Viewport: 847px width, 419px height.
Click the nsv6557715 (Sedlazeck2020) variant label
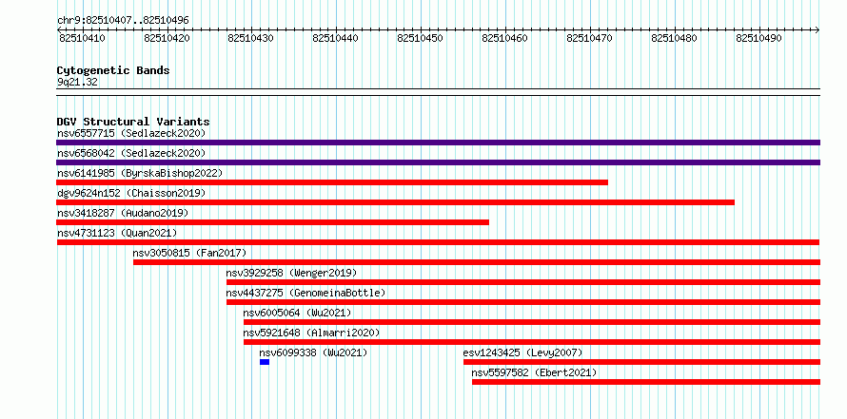(131, 133)
